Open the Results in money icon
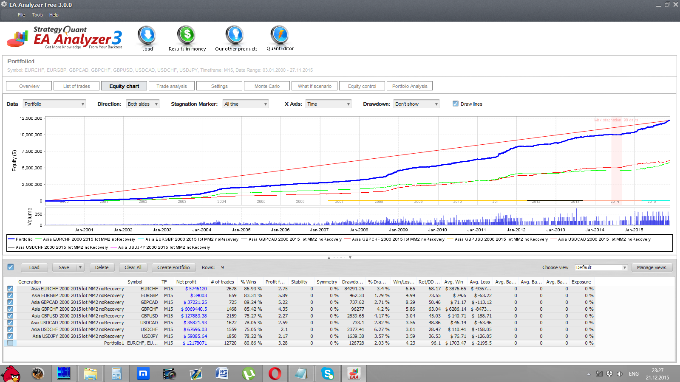680x382 pixels. click(187, 35)
